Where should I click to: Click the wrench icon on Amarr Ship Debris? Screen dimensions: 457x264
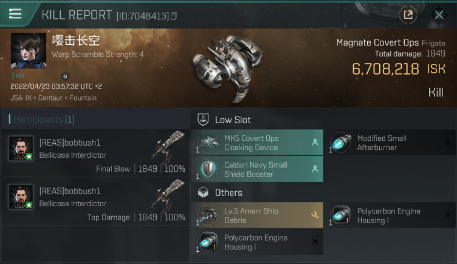[x=315, y=215]
